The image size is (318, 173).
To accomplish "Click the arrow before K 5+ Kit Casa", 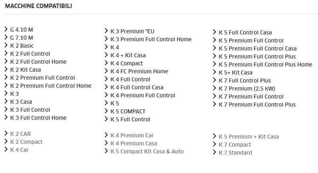I will [x=215, y=72].
